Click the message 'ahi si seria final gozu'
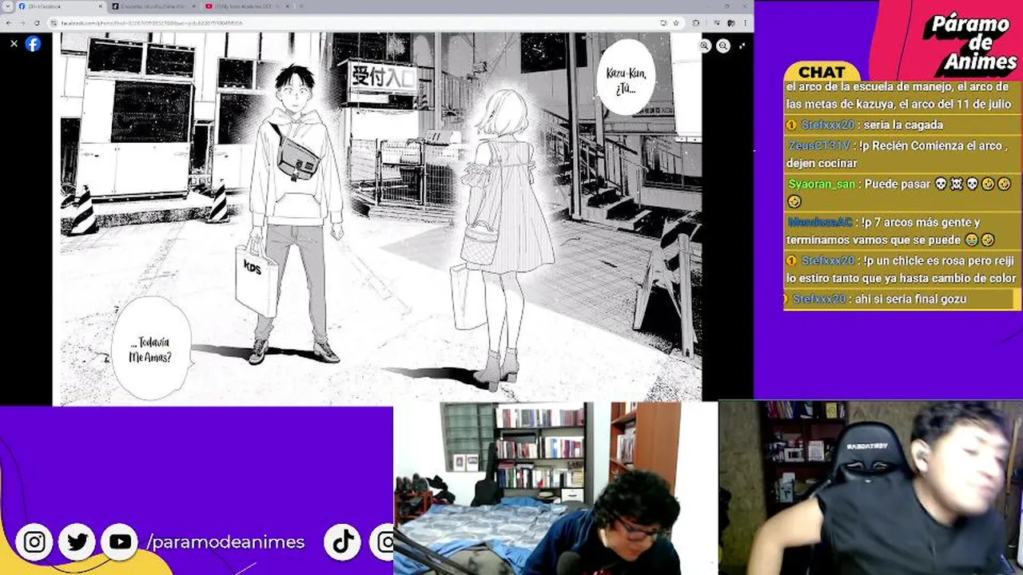The image size is (1023, 575). [903, 299]
